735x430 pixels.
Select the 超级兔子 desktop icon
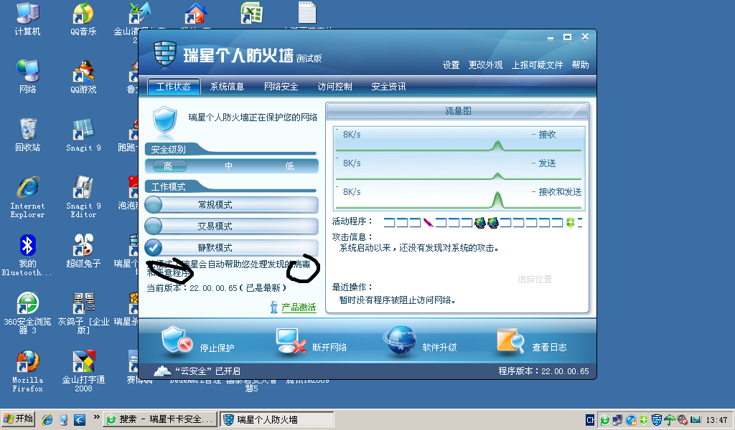click(x=83, y=251)
